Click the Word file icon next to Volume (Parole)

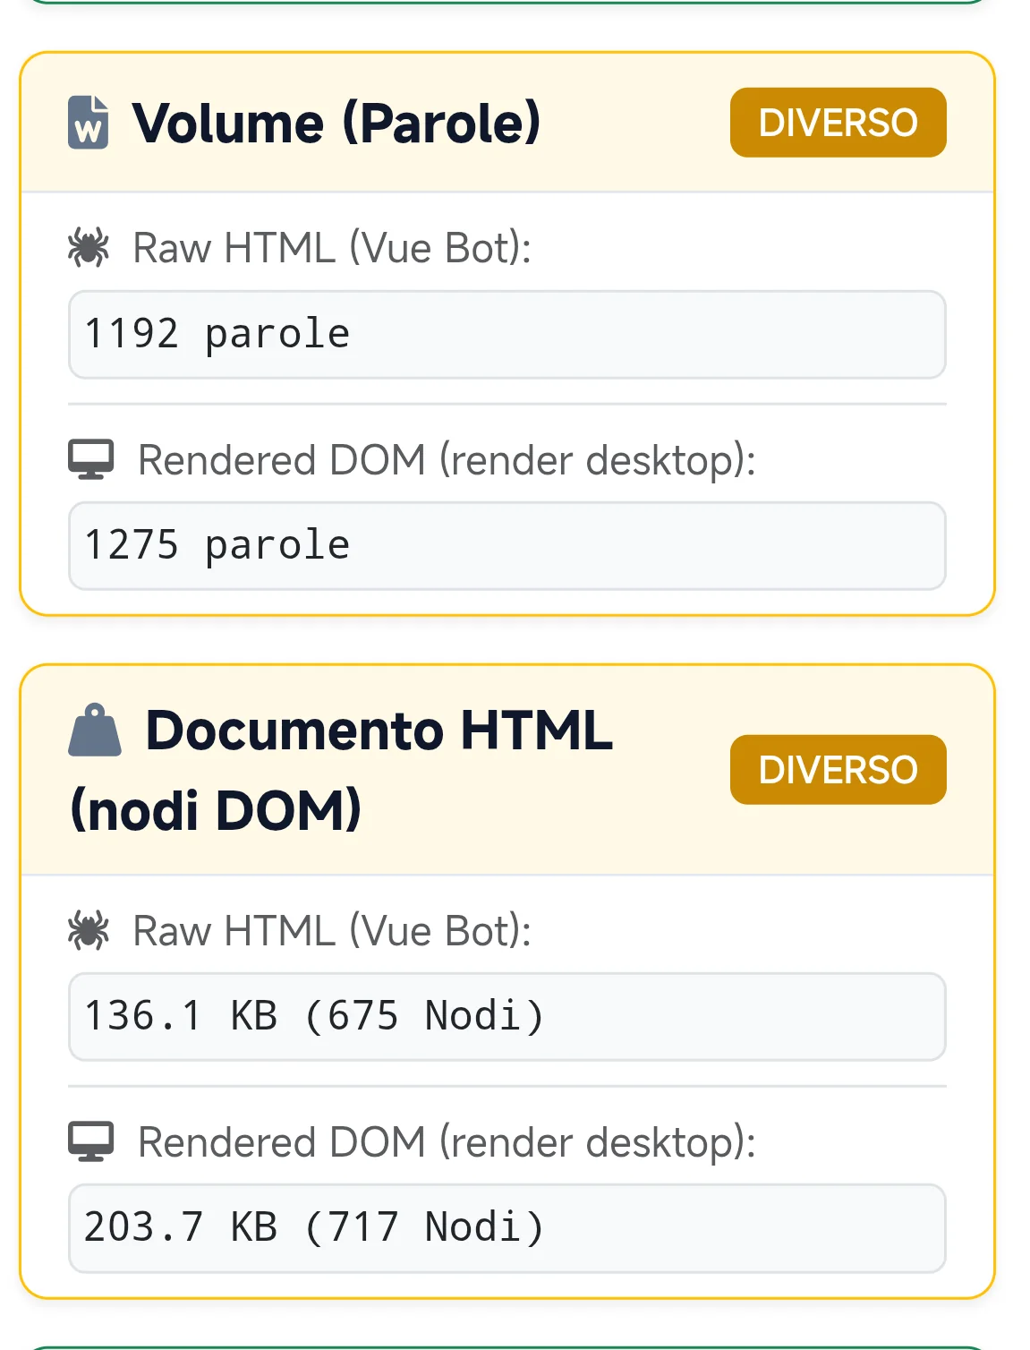pos(89,123)
